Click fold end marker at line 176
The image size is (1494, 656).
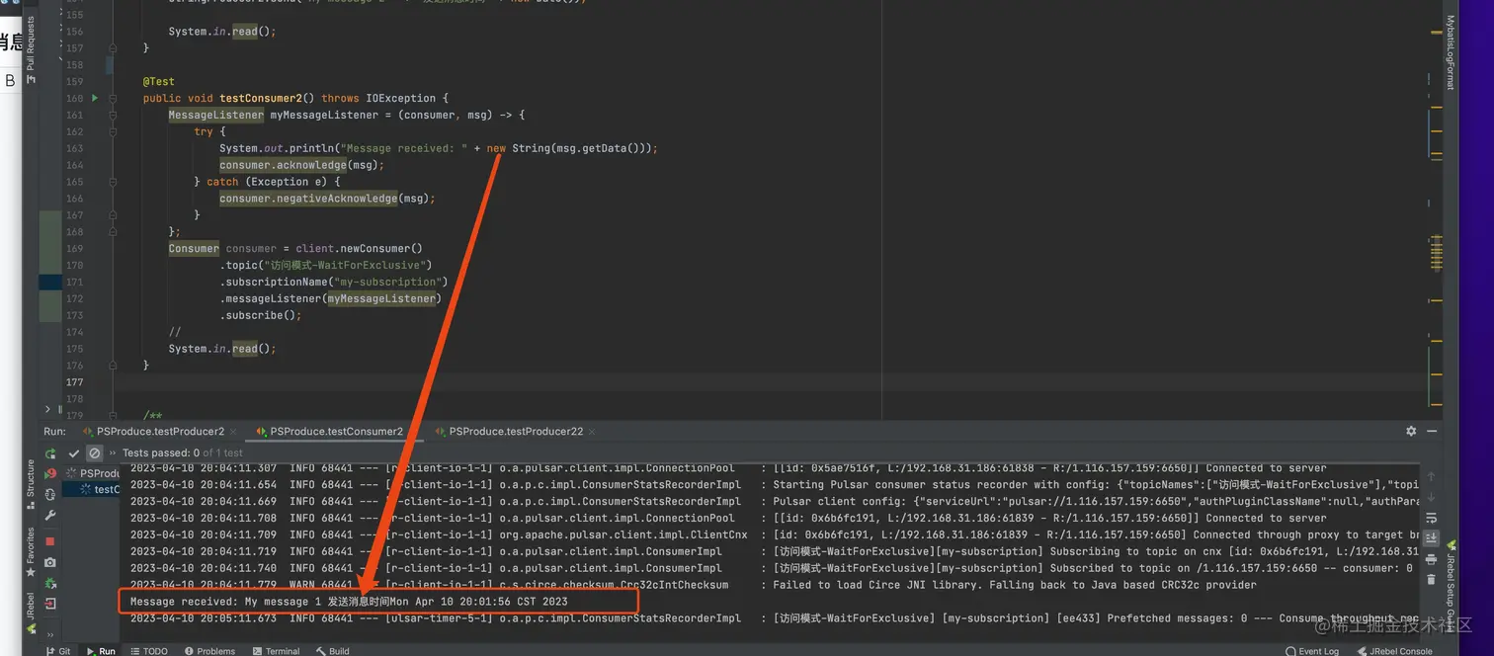[113, 365]
